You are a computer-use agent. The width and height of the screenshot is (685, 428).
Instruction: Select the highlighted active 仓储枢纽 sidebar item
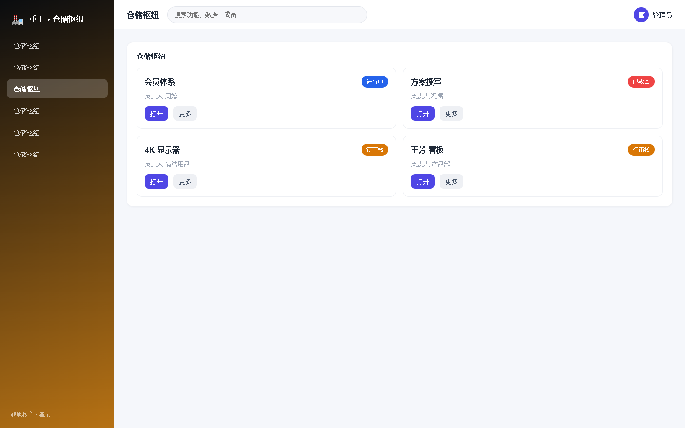click(57, 89)
